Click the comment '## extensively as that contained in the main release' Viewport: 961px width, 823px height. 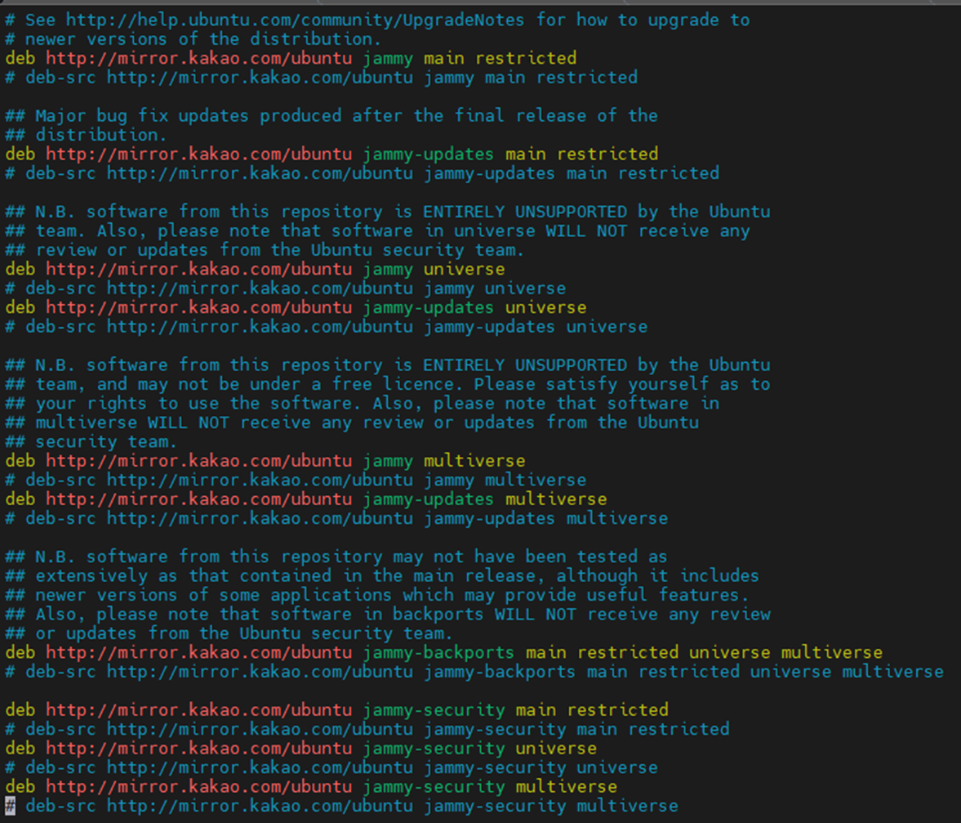coord(382,575)
